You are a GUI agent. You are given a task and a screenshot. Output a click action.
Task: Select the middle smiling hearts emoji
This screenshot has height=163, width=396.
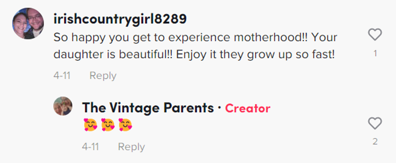click(108, 125)
